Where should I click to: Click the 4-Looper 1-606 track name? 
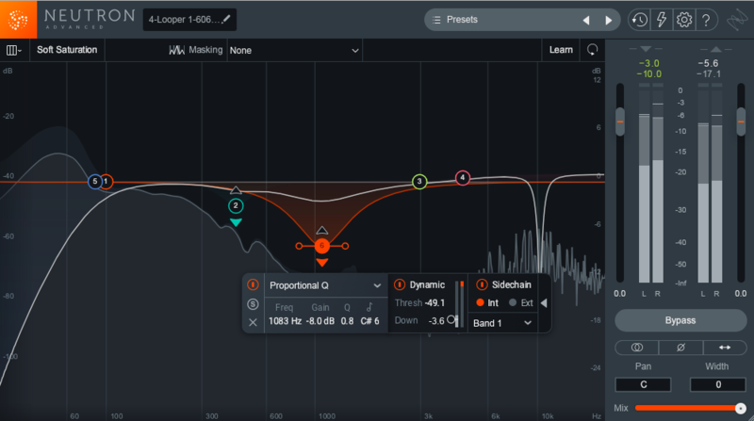183,20
